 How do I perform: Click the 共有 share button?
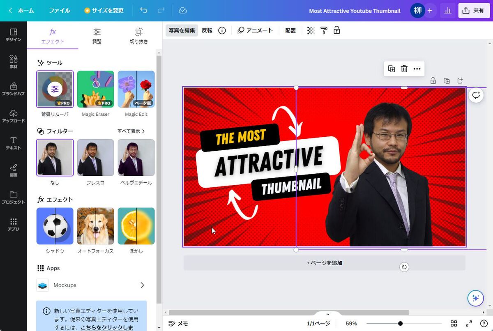coord(474,11)
